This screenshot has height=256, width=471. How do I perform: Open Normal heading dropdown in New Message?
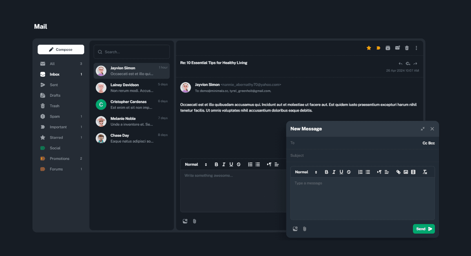[306, 172]
